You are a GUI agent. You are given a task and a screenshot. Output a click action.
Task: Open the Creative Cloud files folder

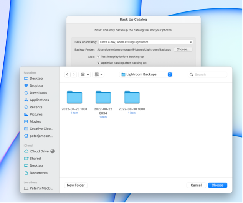[41, 129]
